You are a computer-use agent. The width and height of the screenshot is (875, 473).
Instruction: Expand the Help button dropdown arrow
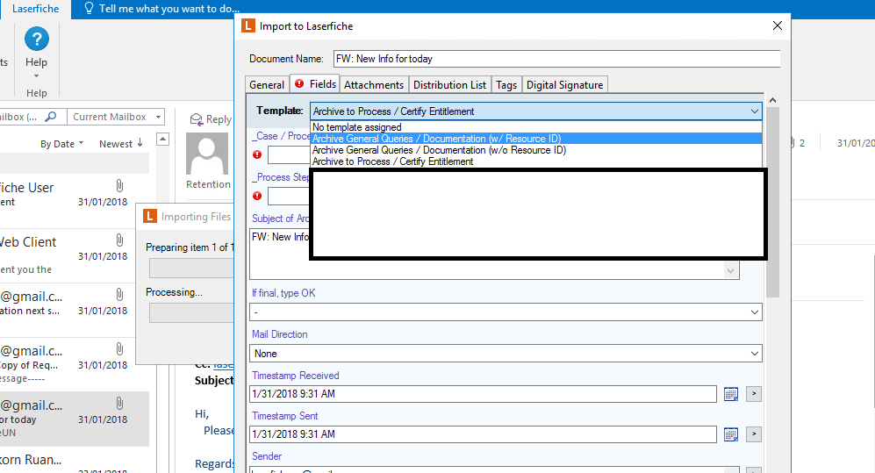pyautogui.click(x=36, y=75)
